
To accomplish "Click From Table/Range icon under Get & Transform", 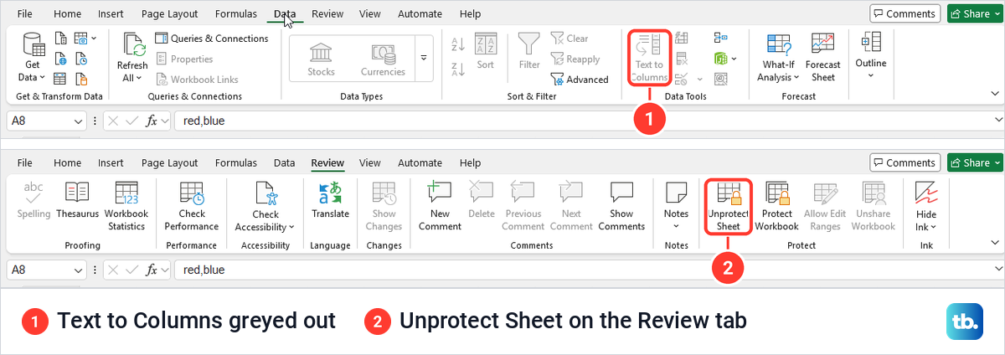I will [60, 79].
